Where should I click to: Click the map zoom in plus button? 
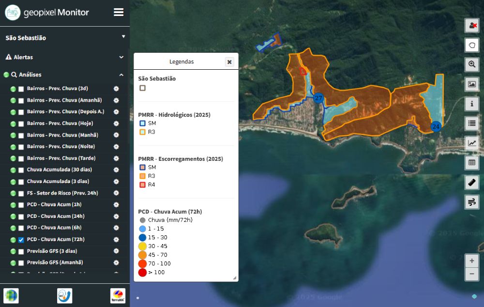pos(472,261)
